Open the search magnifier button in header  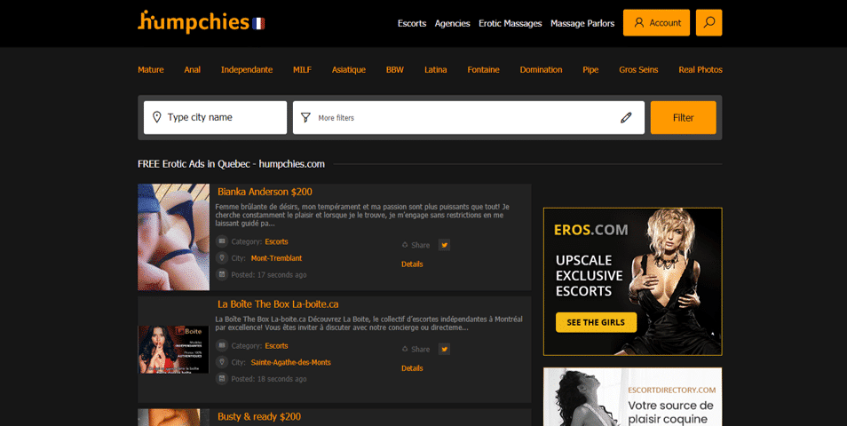[708, 23]
